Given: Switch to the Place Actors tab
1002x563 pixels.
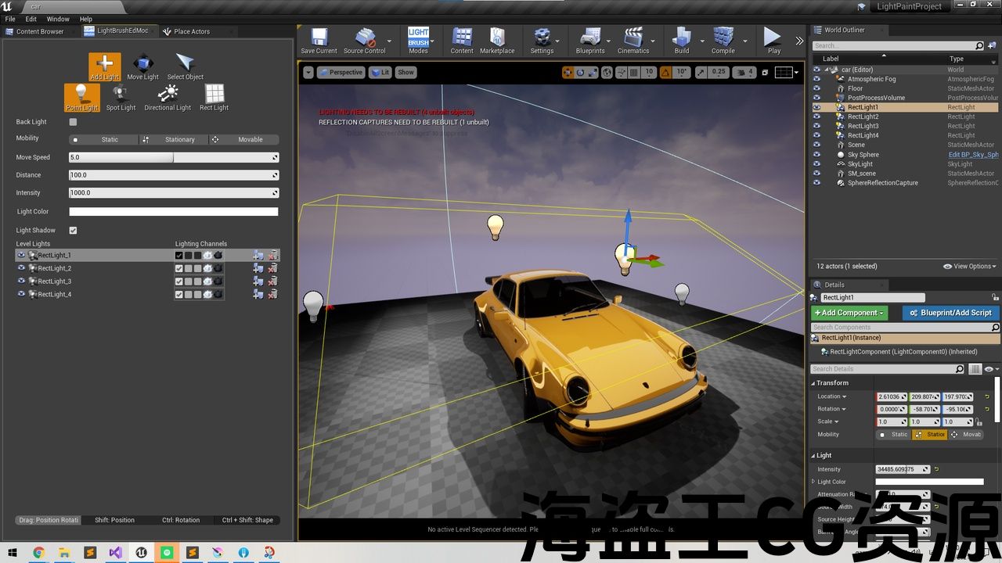Looking at the screenshot, I should (191, 31).
